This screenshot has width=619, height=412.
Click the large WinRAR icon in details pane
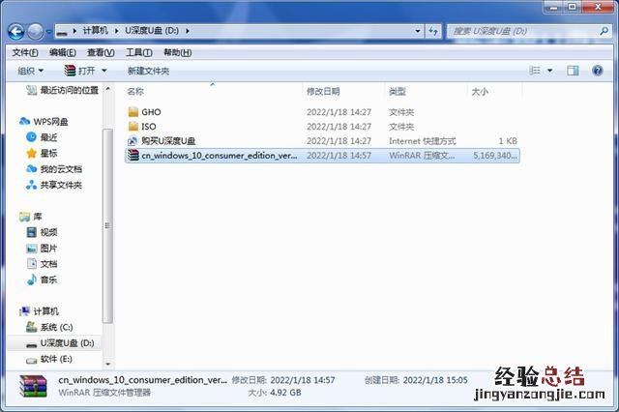pos(33,386)
